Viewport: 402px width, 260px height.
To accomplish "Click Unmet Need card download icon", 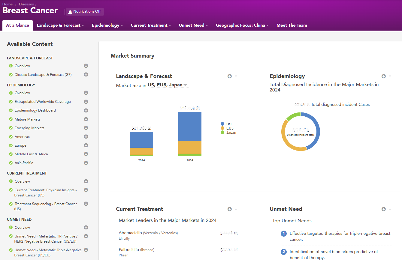I will (383, 209).
